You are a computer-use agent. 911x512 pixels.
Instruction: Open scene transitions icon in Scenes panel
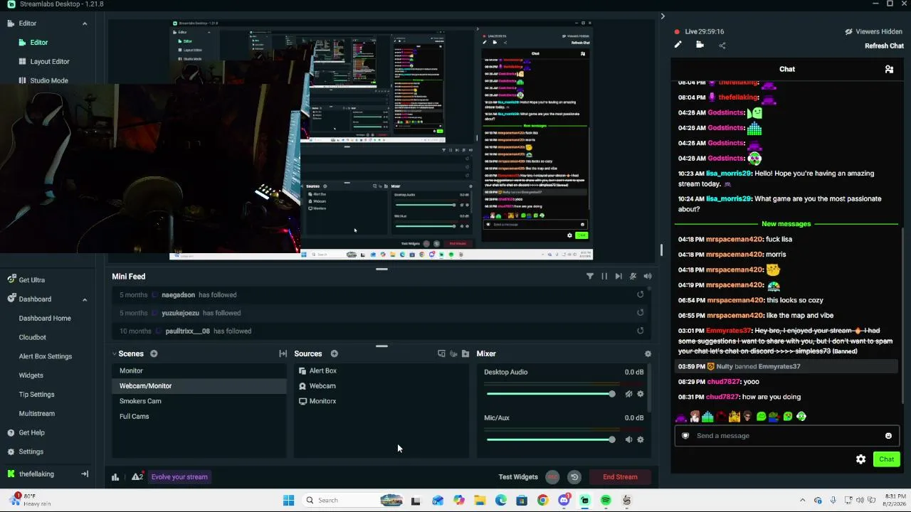click(283, 353)
